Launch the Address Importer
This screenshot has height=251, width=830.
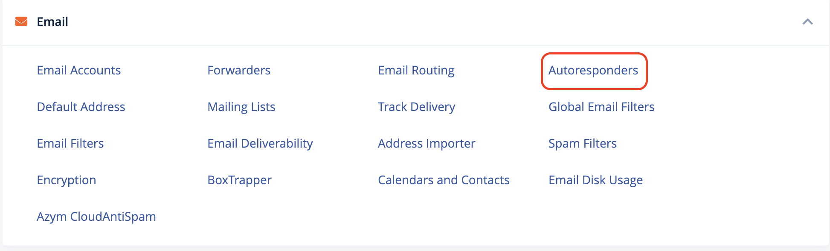tap(427, 143)
